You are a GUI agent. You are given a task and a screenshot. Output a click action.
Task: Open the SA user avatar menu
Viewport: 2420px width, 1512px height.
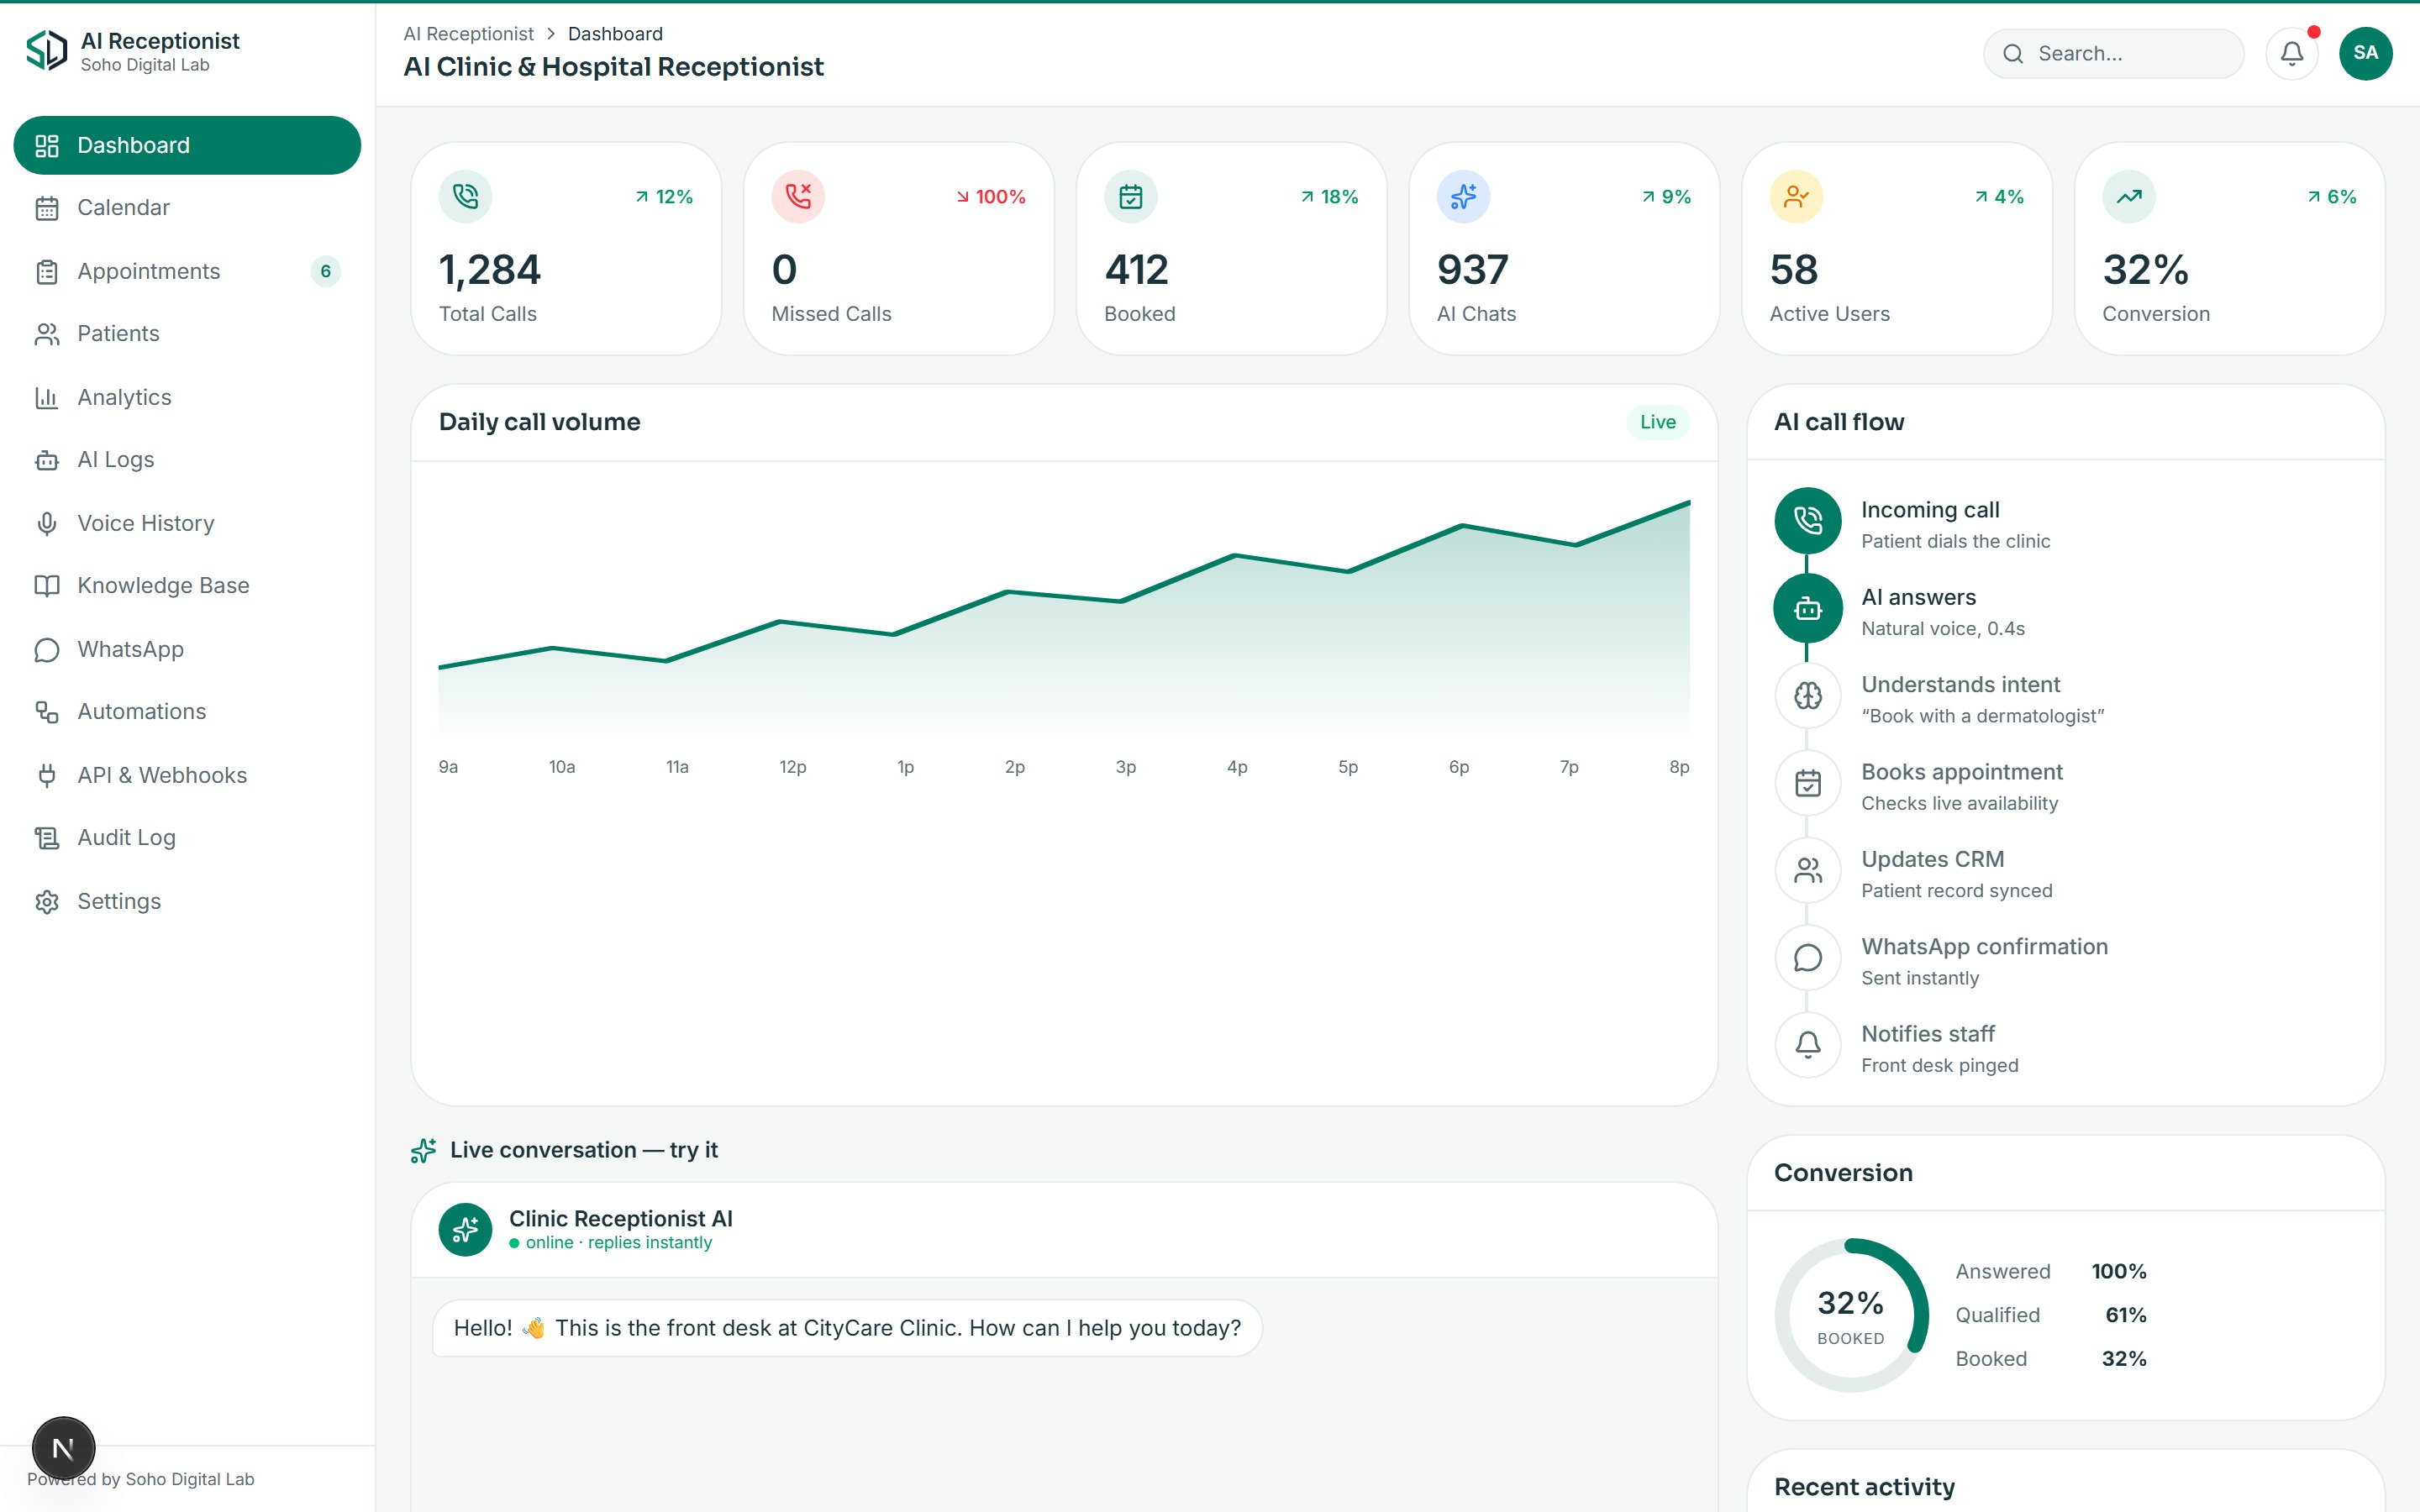[2366, 53]
